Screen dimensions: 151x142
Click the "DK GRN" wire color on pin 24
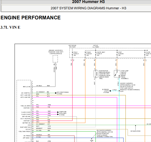39,130
